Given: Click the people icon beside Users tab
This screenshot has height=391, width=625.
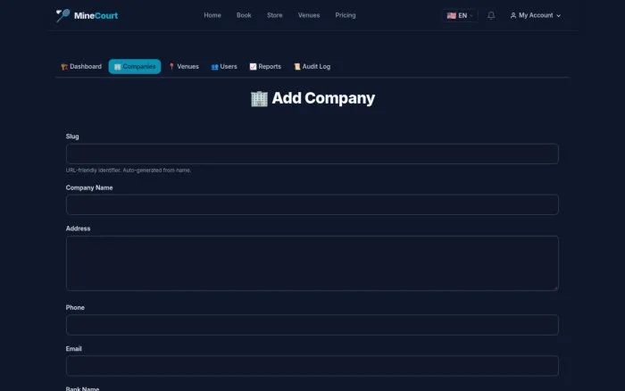Looking at the screenshot, I should pos(214,67).
